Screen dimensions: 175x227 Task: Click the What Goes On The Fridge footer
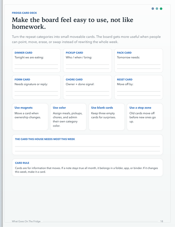coord(26,221)
